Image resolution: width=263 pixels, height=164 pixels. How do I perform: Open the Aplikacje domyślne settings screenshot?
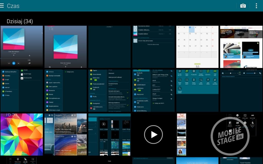coord(22,90)
